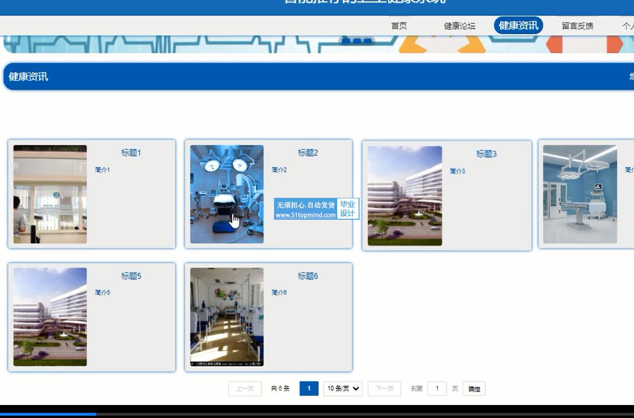The image size is (634, 418).
Task: Click the 简介3 summary text
Action: 458,171
